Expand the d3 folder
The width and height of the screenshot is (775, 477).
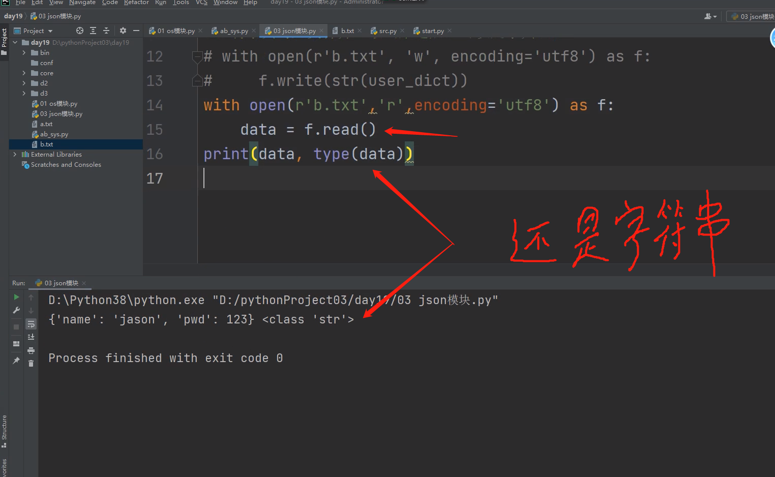(24, 94)
